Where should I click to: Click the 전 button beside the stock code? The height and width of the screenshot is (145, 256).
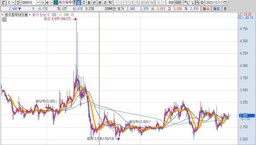tap(18, 2)
